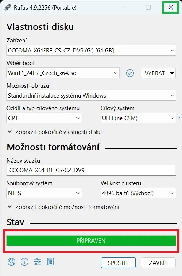Expand Zobrazit pokročilé vlastnosti disku
182x276 pixels.
[x=55, y=132]
